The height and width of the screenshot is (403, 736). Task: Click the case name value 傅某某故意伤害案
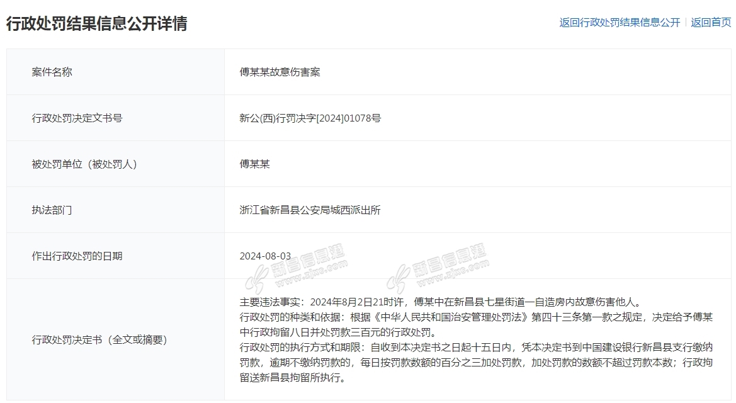click(x=280, y=72)
